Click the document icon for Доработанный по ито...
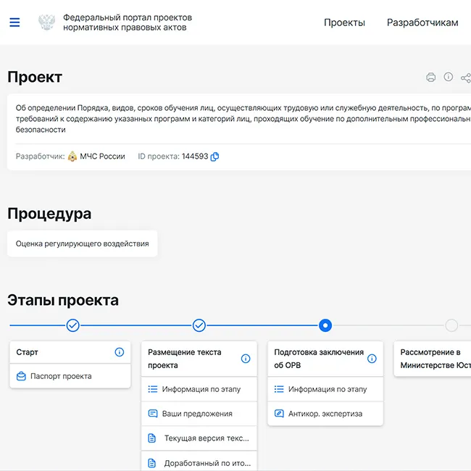 (x=152, y=463)
